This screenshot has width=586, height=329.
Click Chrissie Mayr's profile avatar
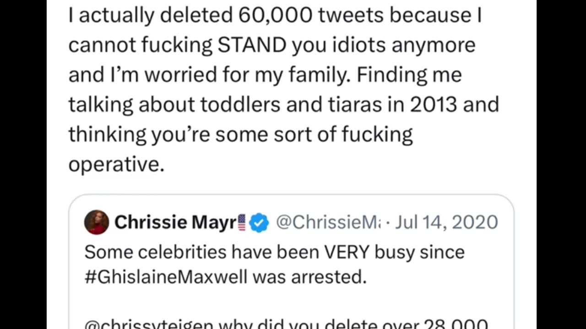tap(97, 222)
